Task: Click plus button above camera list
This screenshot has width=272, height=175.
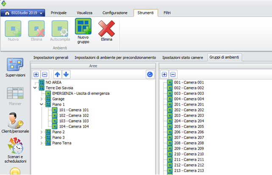Action: (x=164, y=75)
